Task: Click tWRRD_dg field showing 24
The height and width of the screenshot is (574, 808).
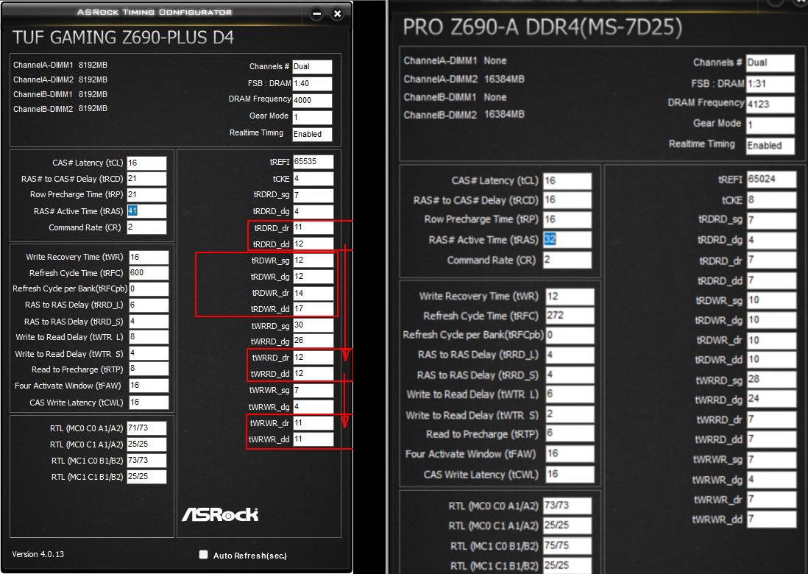Action: [x=771, y=400]
